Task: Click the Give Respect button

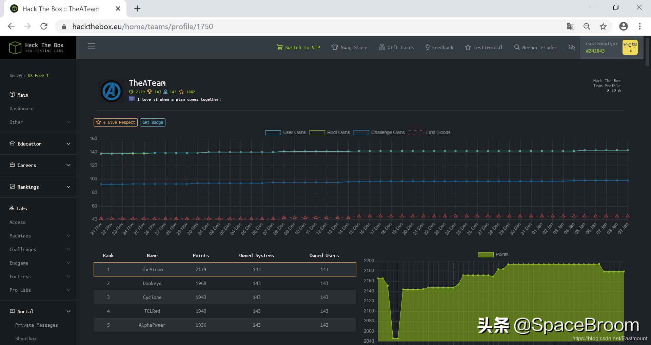Action: (115, 122)
